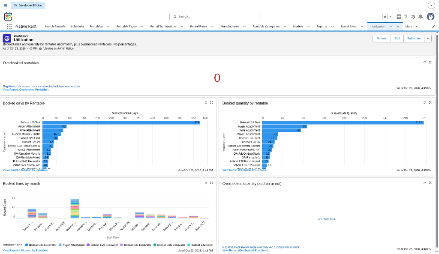Screen dimensions: 439x254
Task: Refresh Overbooked quantity component
Action: click(425, 183)
